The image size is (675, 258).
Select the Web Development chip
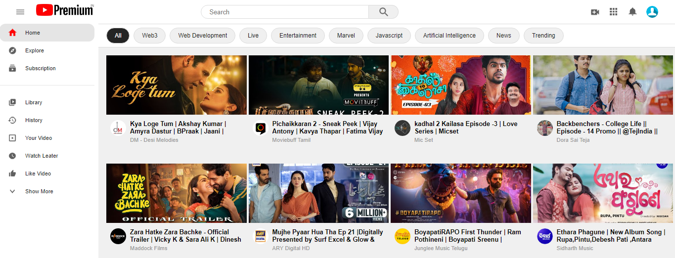click(x=203, y=36)
